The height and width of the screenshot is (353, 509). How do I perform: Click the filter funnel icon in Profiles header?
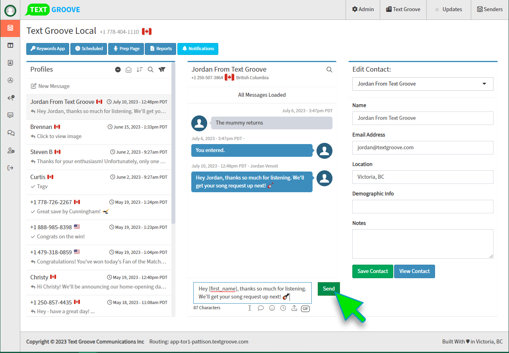tap(162, 70)
